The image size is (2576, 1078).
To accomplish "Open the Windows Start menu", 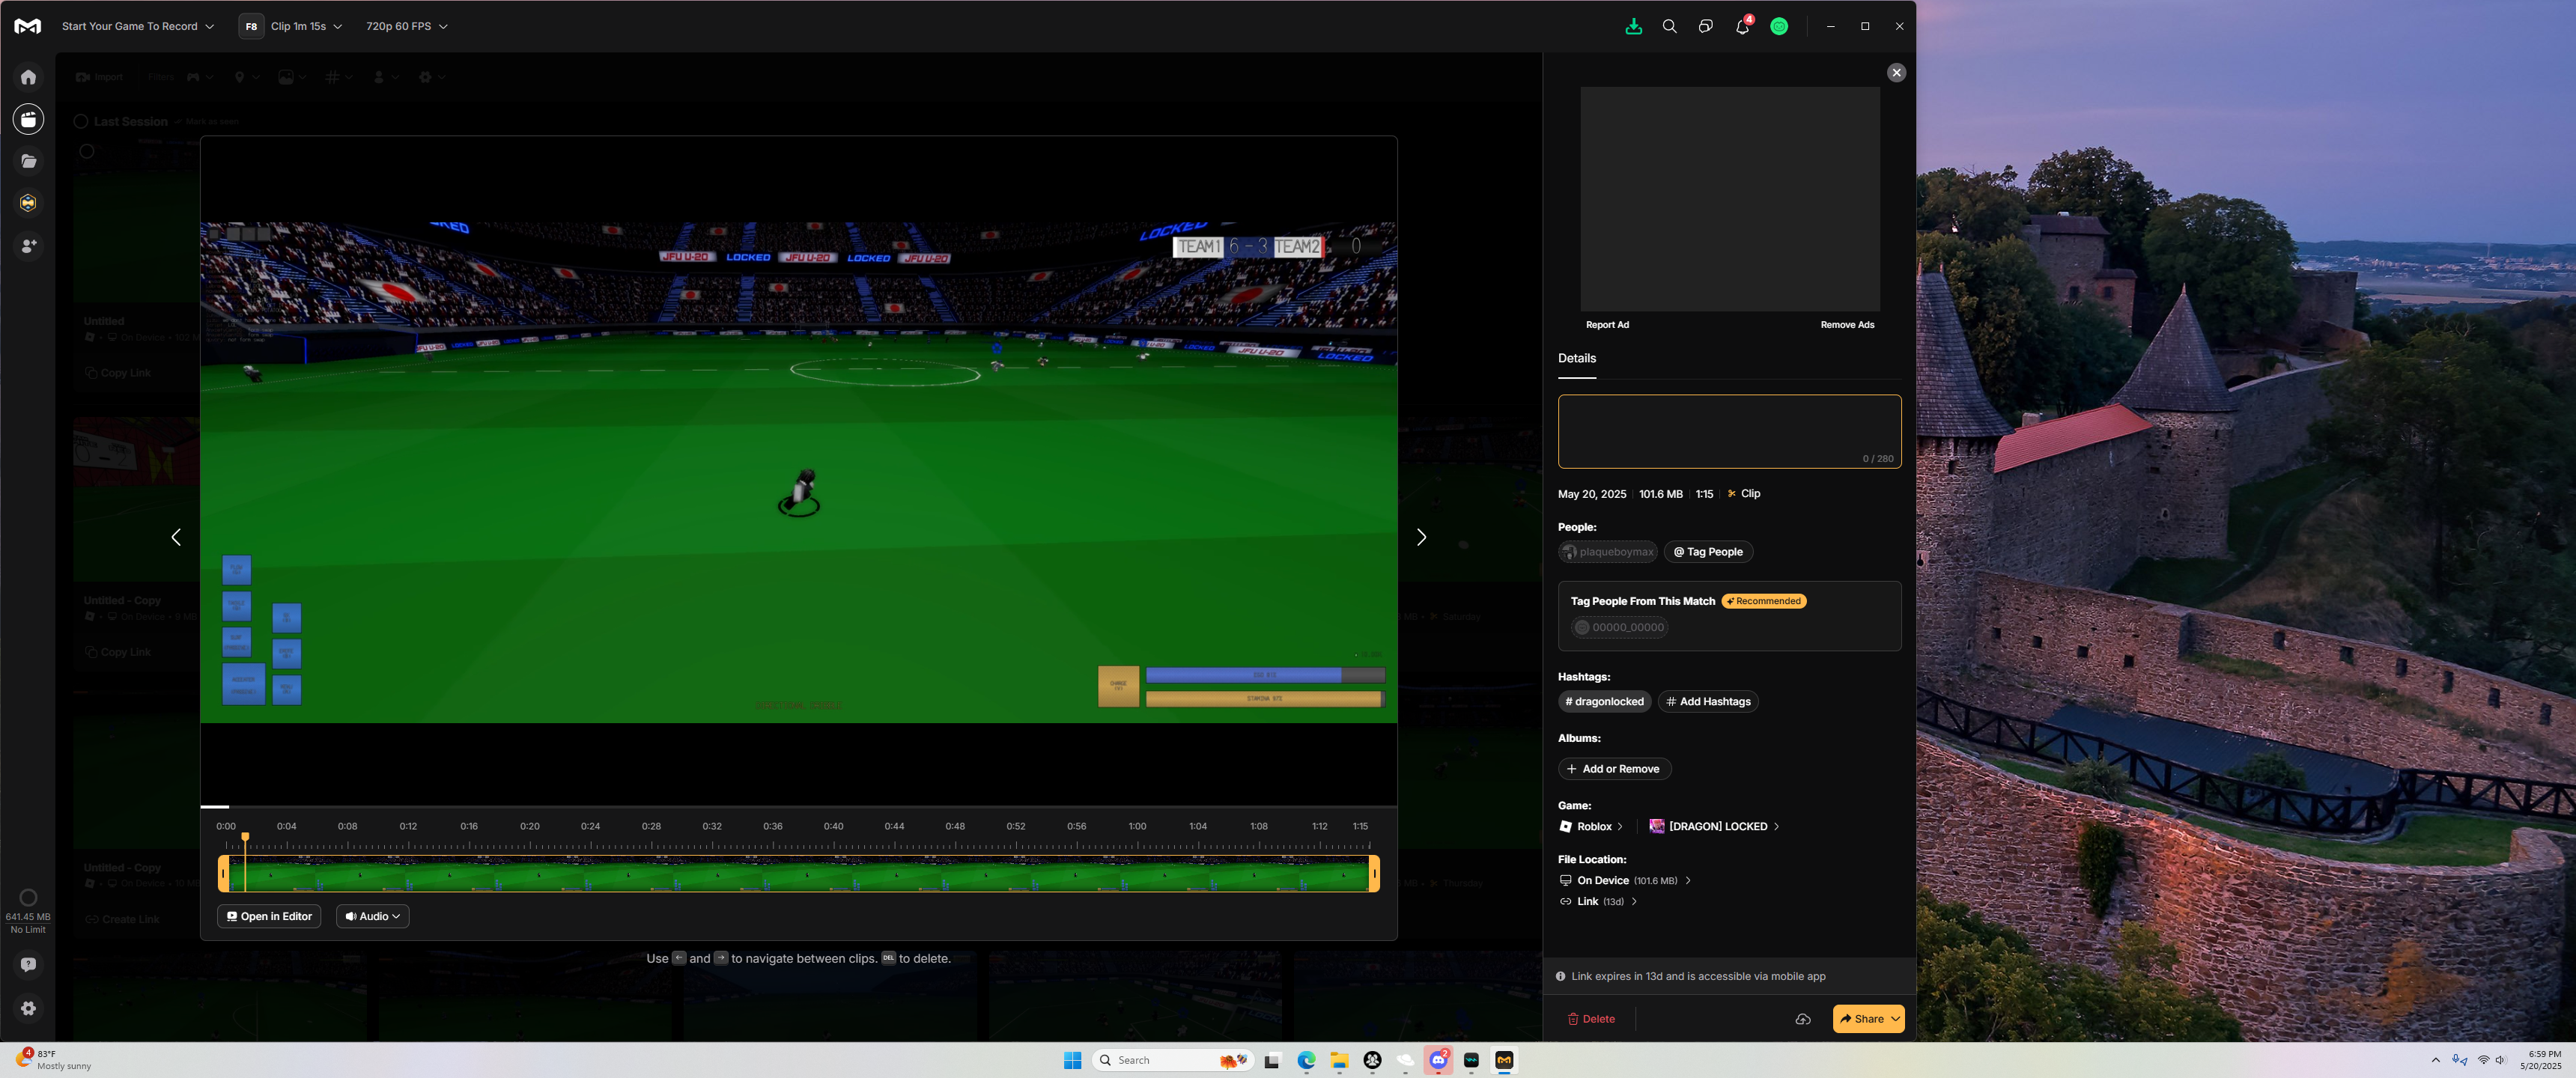I will coord(1072,1060).
